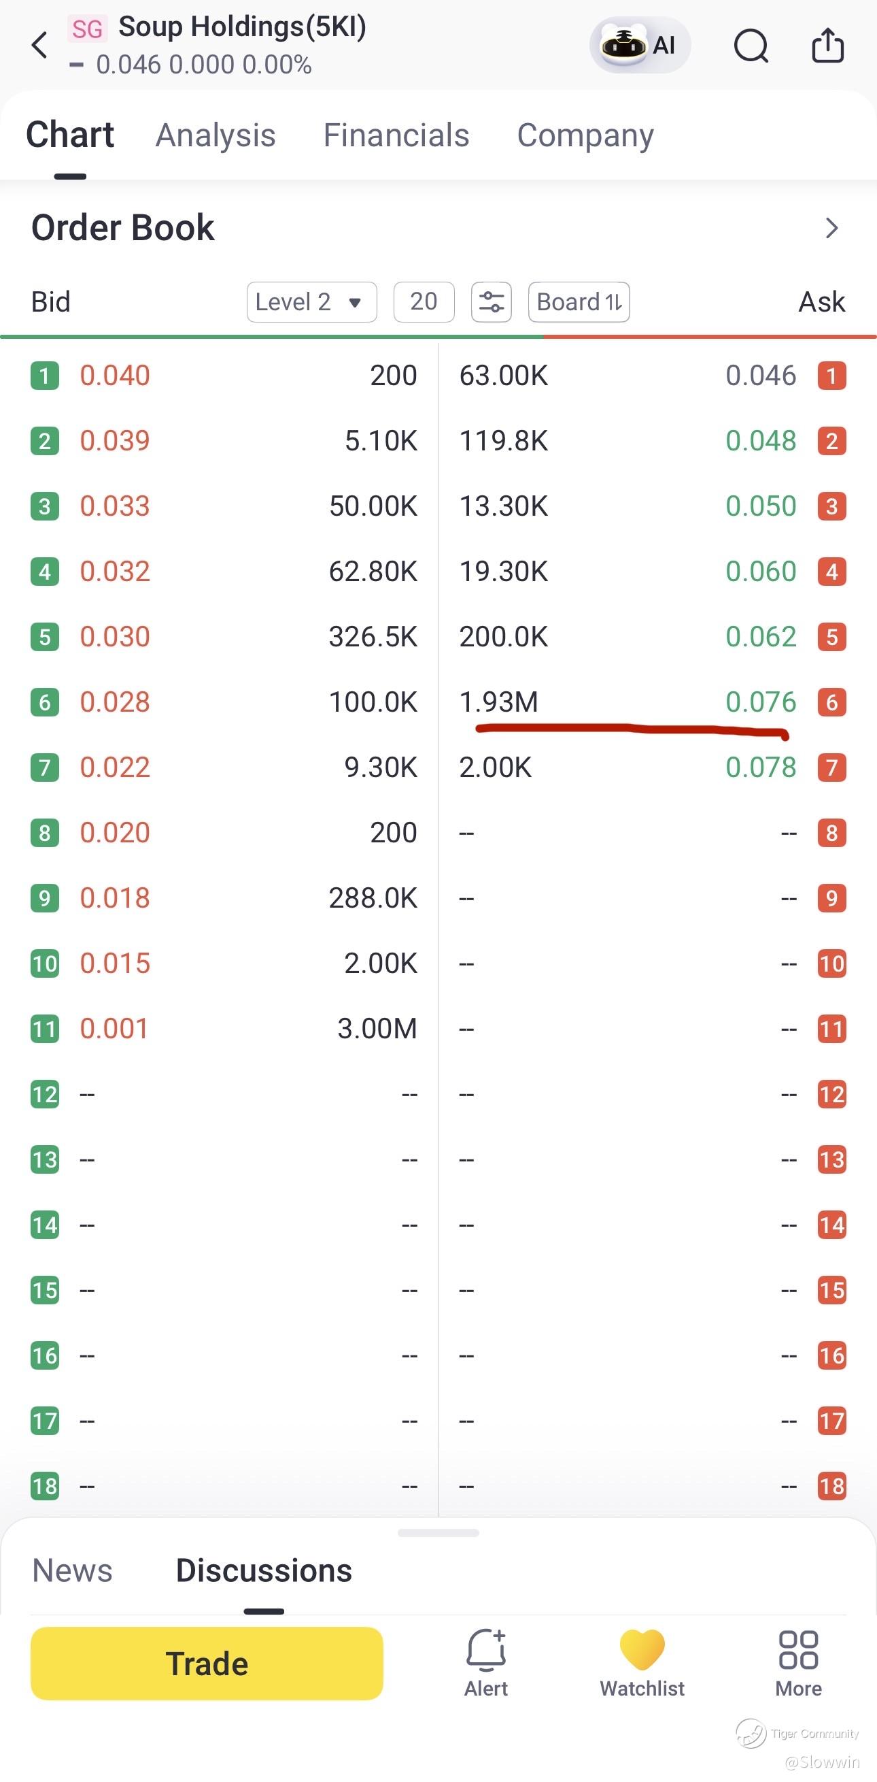This screenshot has height=1782, width=877.
Task: Toggle the Board lot sort button
Action: tap(579, 301)
